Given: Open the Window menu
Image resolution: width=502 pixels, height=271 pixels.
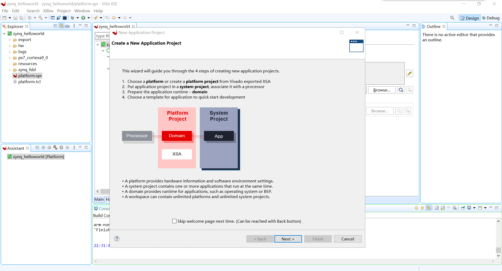Looking at the screenshot, I should point(82,11).
